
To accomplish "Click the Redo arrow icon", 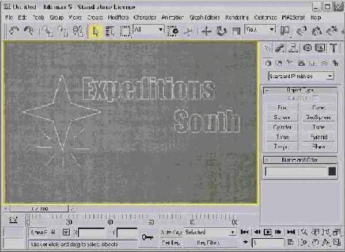I will (29, 31).
